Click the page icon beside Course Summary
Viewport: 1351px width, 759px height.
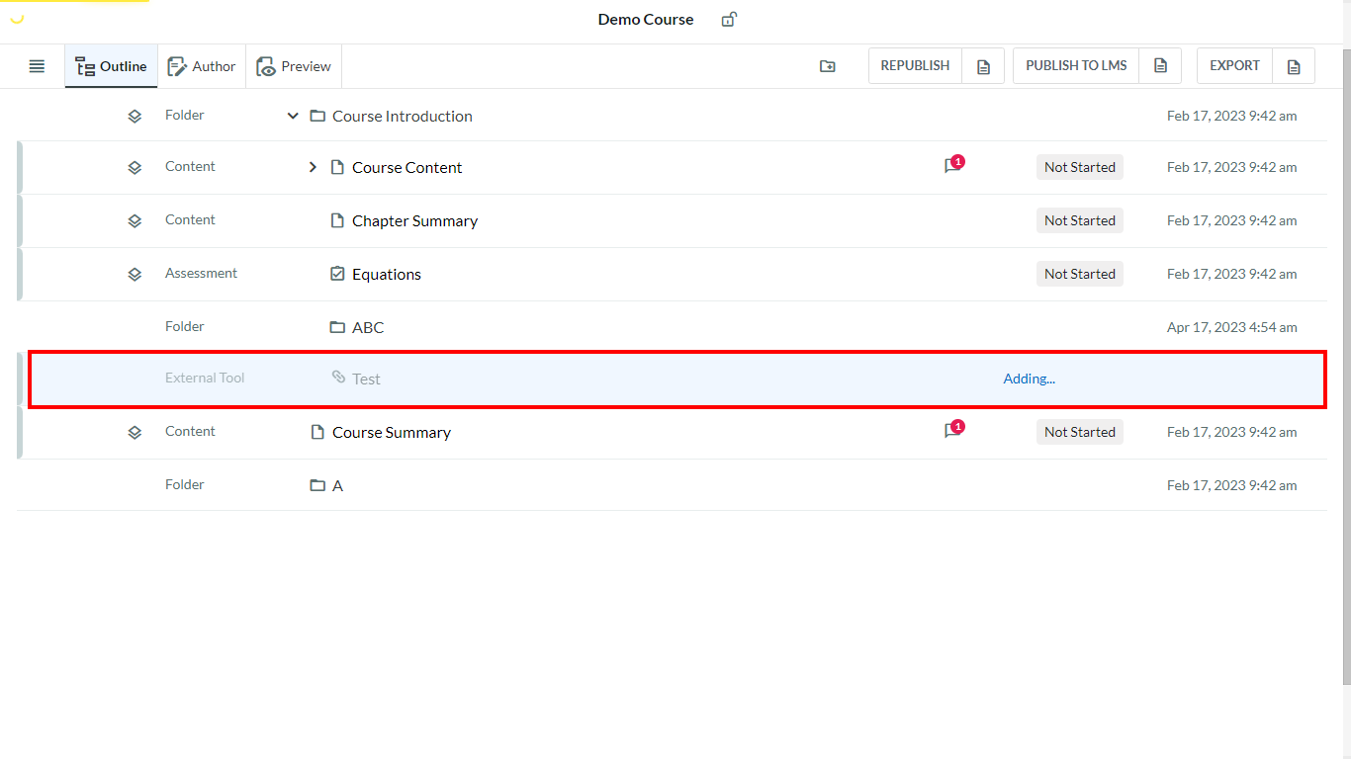317,432
